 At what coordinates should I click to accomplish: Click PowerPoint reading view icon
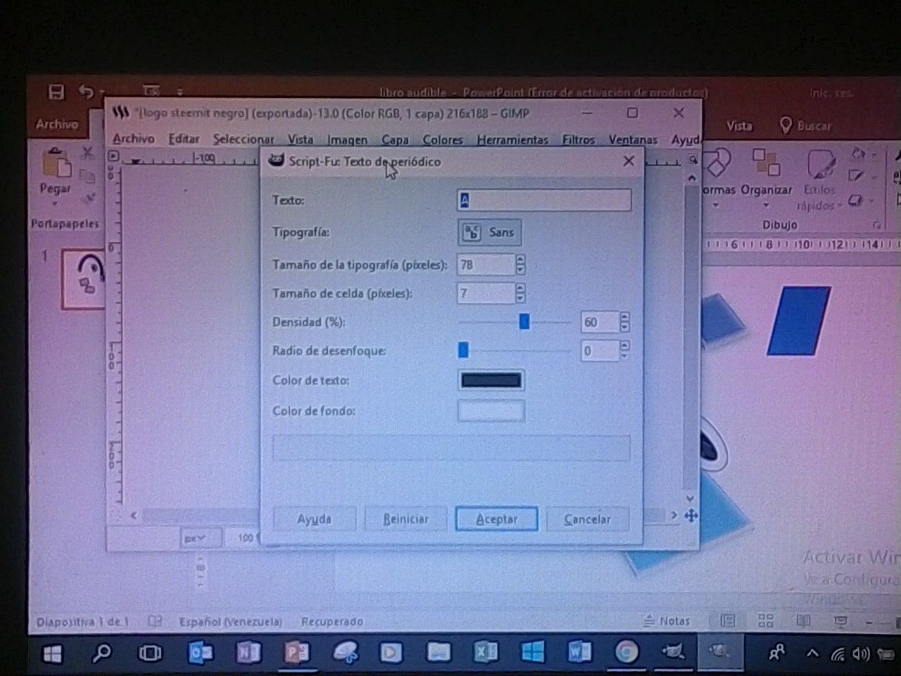802,621
